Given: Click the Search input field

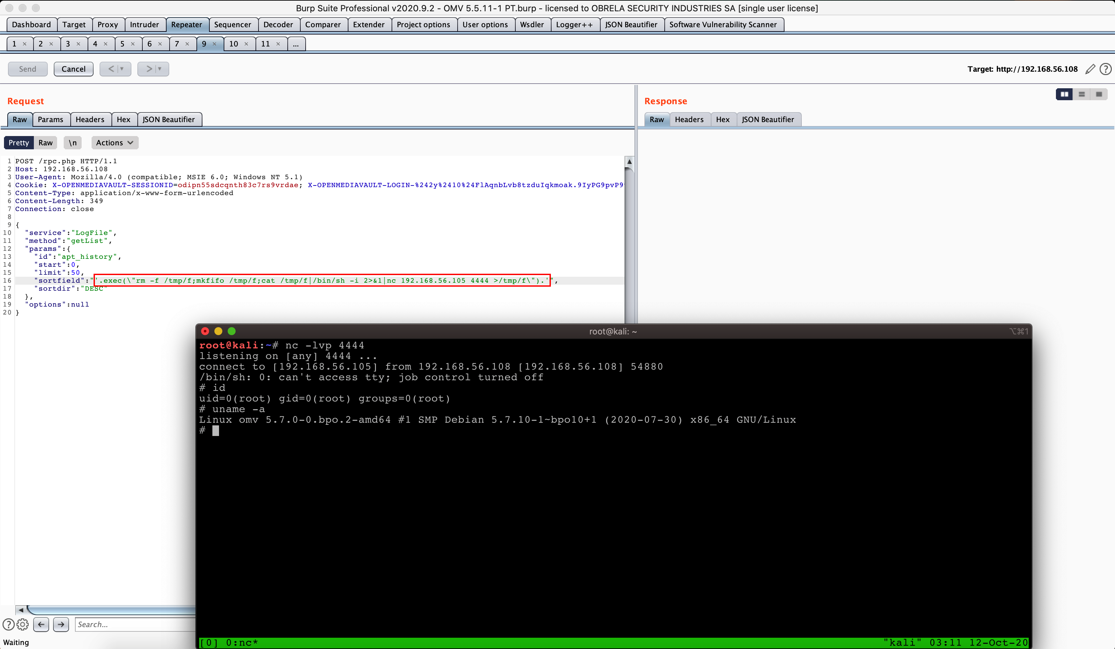Looking at the screenshot, I should click(x=135, y=624).
